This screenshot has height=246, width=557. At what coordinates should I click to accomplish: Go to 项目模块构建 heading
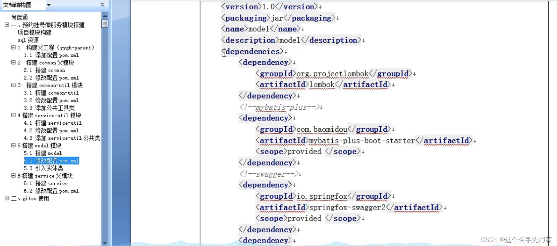click(35, 33)
